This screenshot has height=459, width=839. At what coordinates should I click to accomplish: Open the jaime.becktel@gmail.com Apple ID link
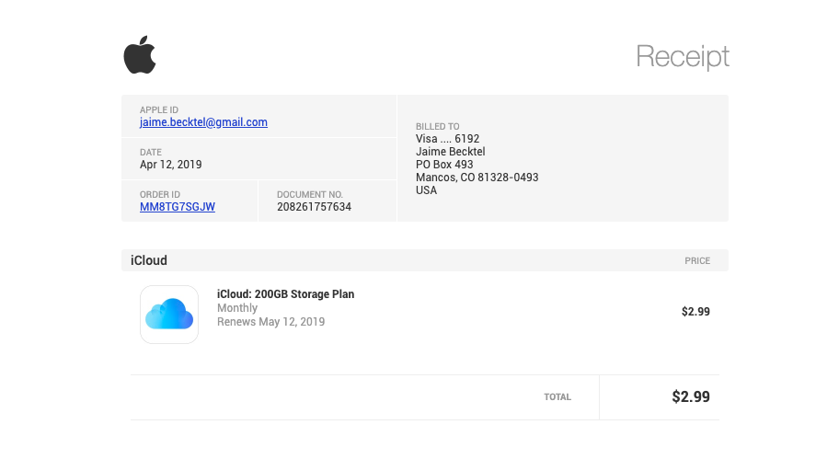pyautogui.click(x=203, y=122)
